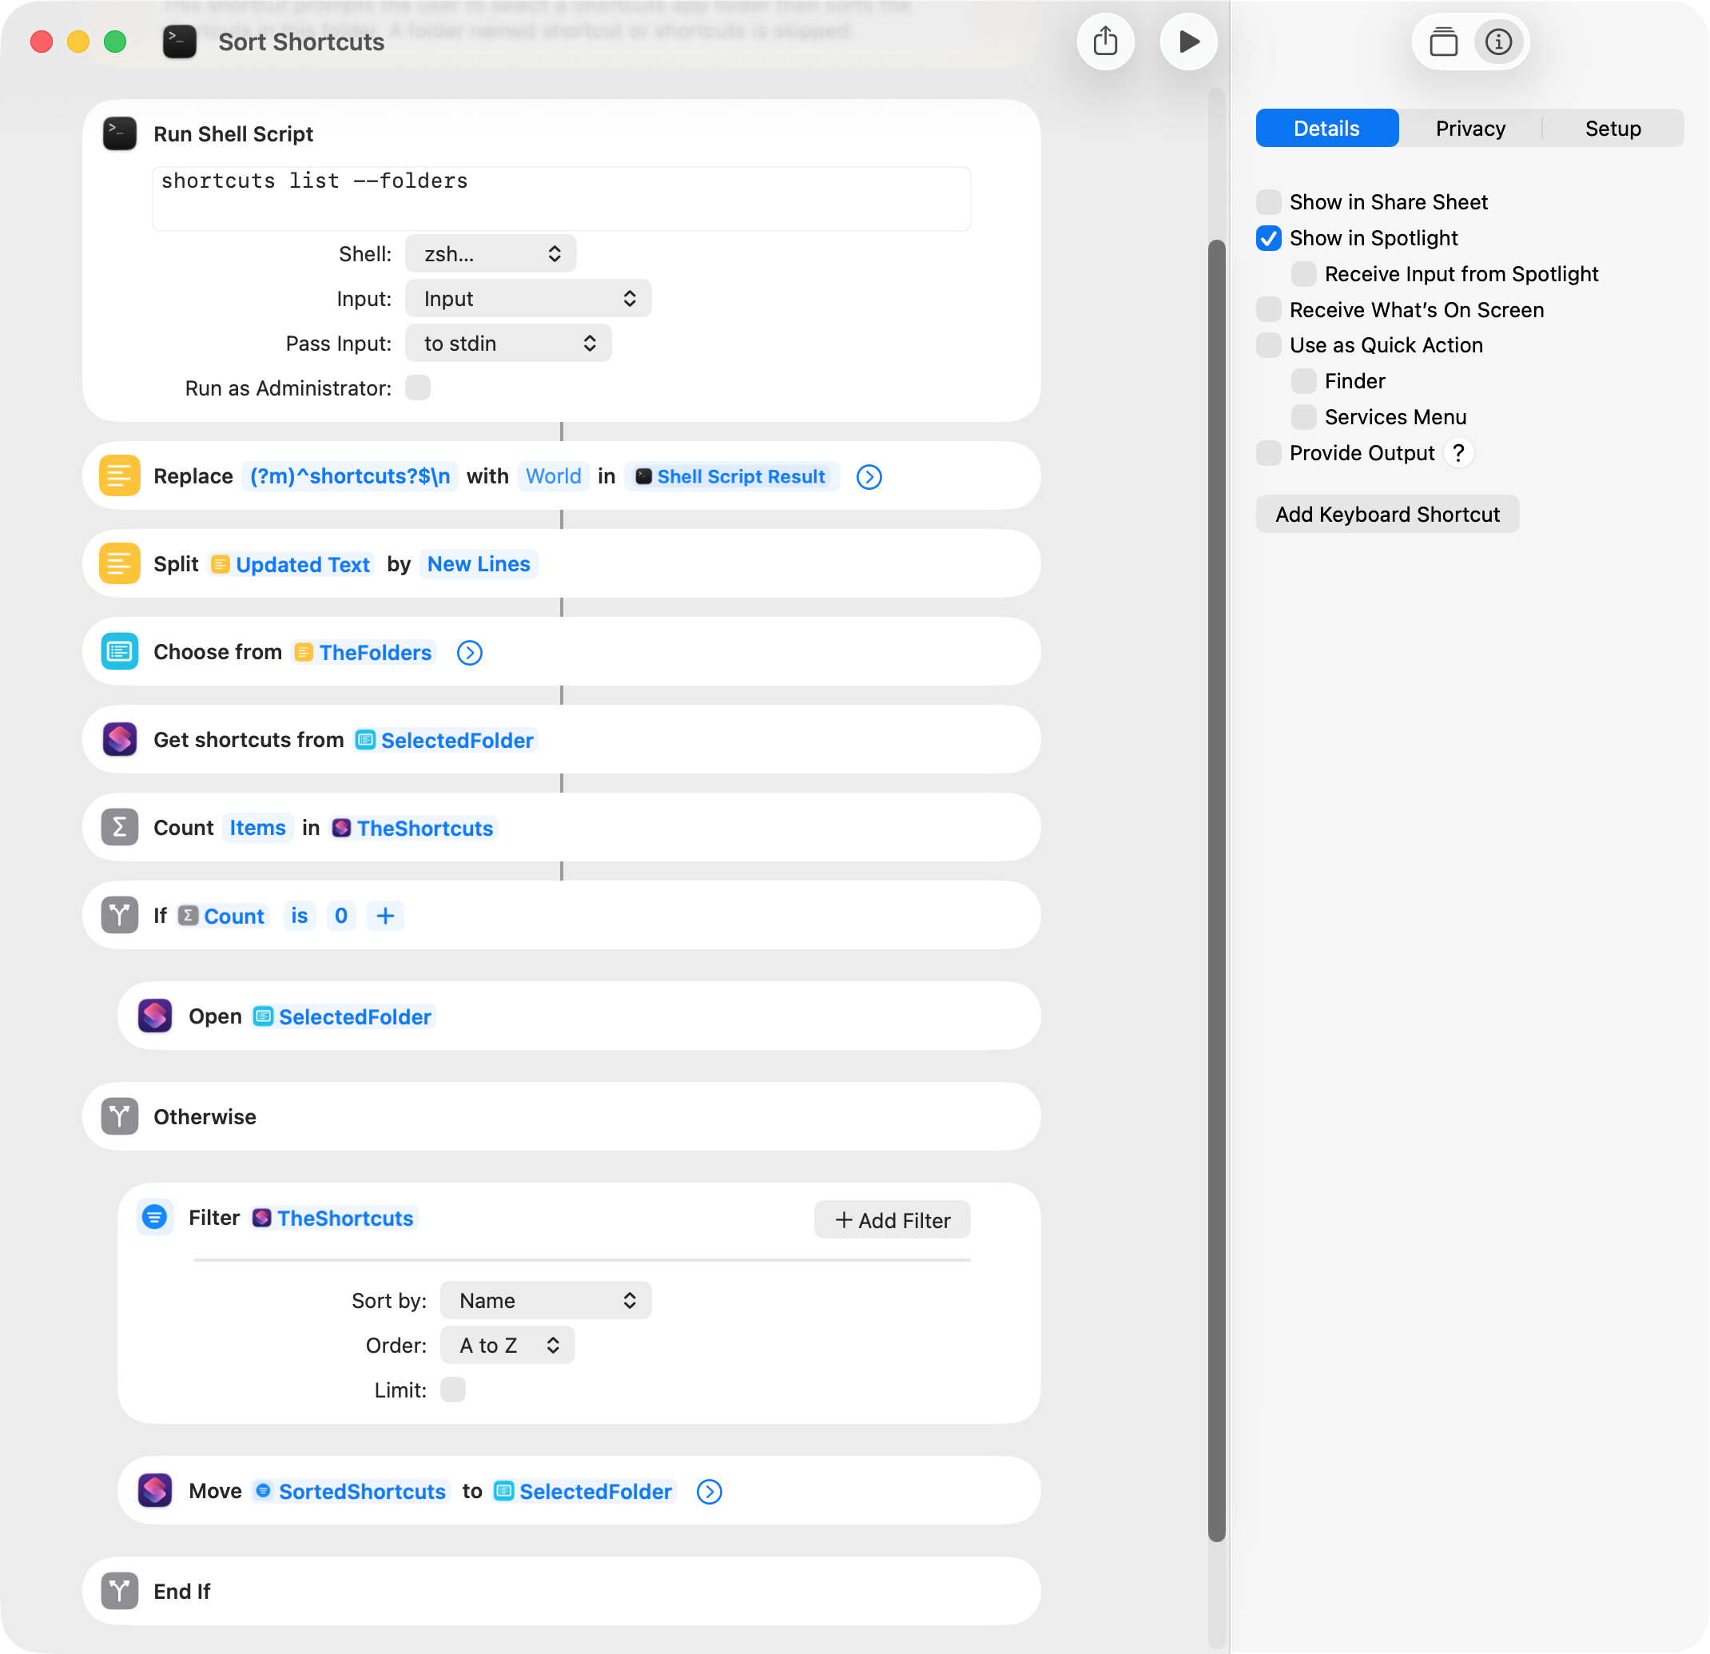This screenshot has width=1710, height=1654.
Task: Enable Show in Share Sheet
Action: pyautogui.click(x=1269, y=201)
